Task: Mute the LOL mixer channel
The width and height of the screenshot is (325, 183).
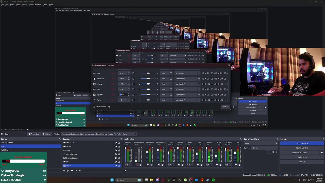Action: (169, 165)
